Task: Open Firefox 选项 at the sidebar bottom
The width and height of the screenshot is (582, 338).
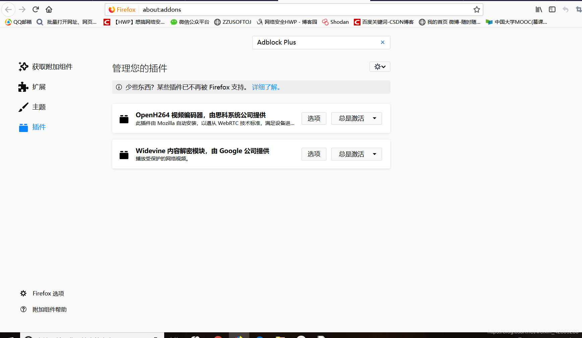Action: [x=42, y=293]
